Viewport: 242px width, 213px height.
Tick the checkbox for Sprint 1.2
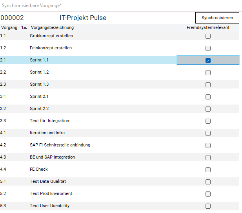click(x=208, y=72)
